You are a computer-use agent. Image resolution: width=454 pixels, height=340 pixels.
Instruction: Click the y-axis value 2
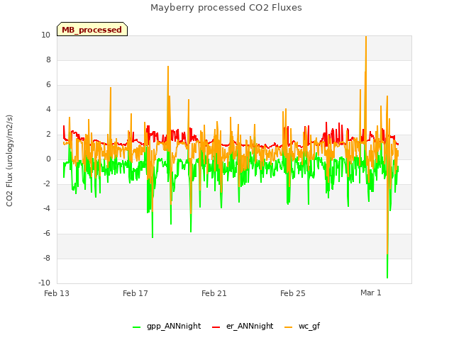(x=48, y=135)
